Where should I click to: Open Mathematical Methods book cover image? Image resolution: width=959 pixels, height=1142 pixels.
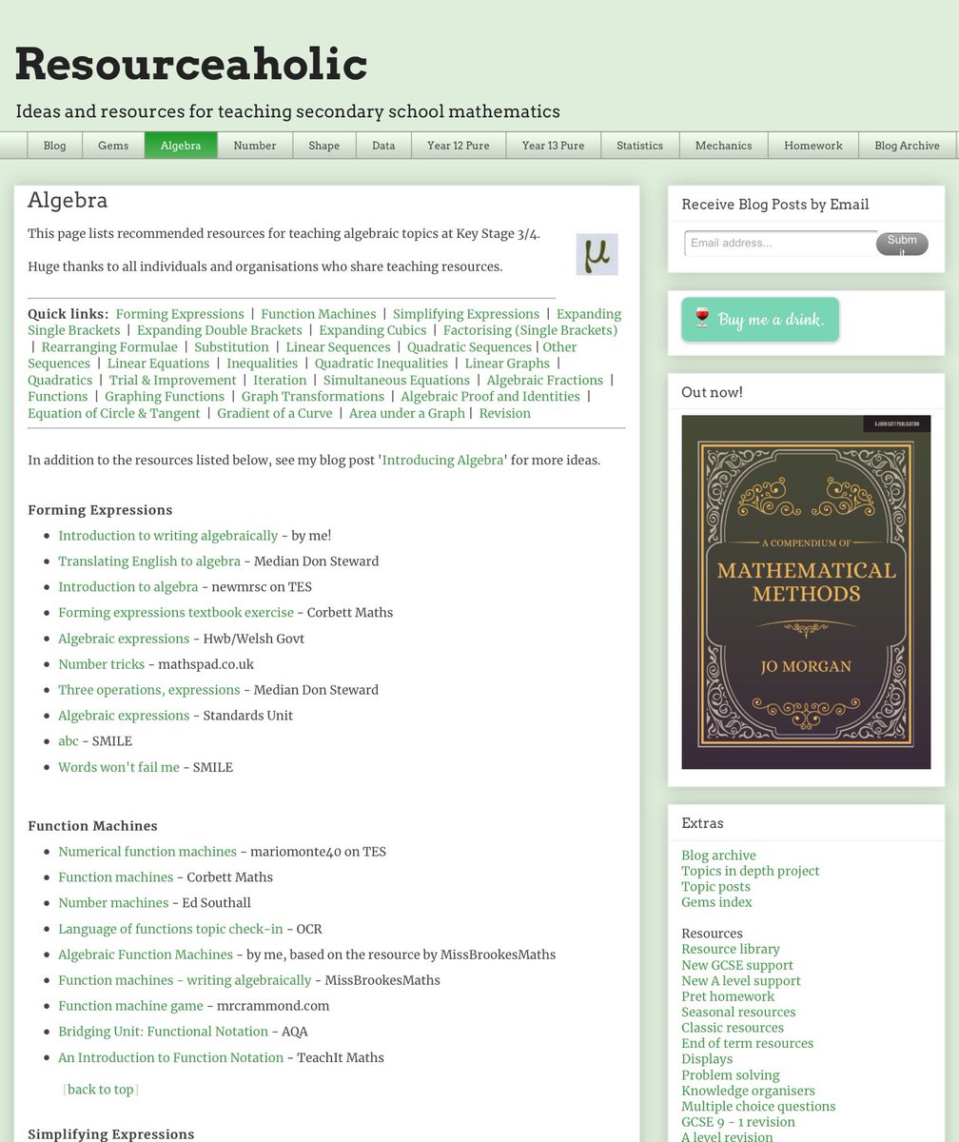pyautogui.click(x=806, y=592)
